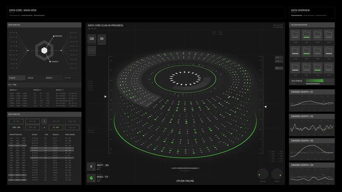Viewport: 342px width, 192px height.
Task: Click the BLOCK C / 1 column heading
Action: point(60,90)
